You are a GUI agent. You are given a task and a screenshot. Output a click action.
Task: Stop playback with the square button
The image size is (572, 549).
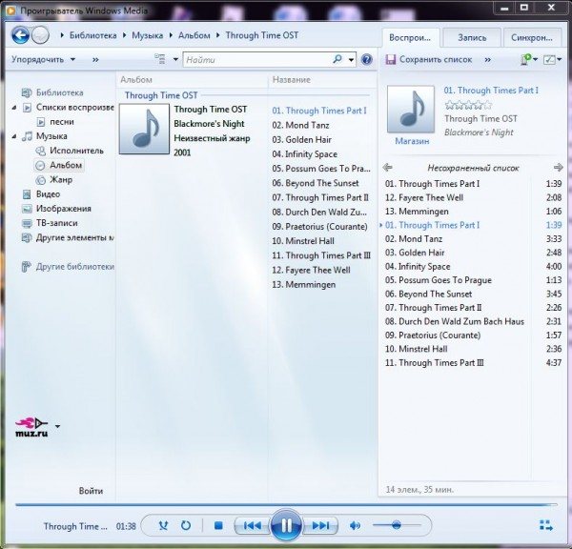pos(218,525)
